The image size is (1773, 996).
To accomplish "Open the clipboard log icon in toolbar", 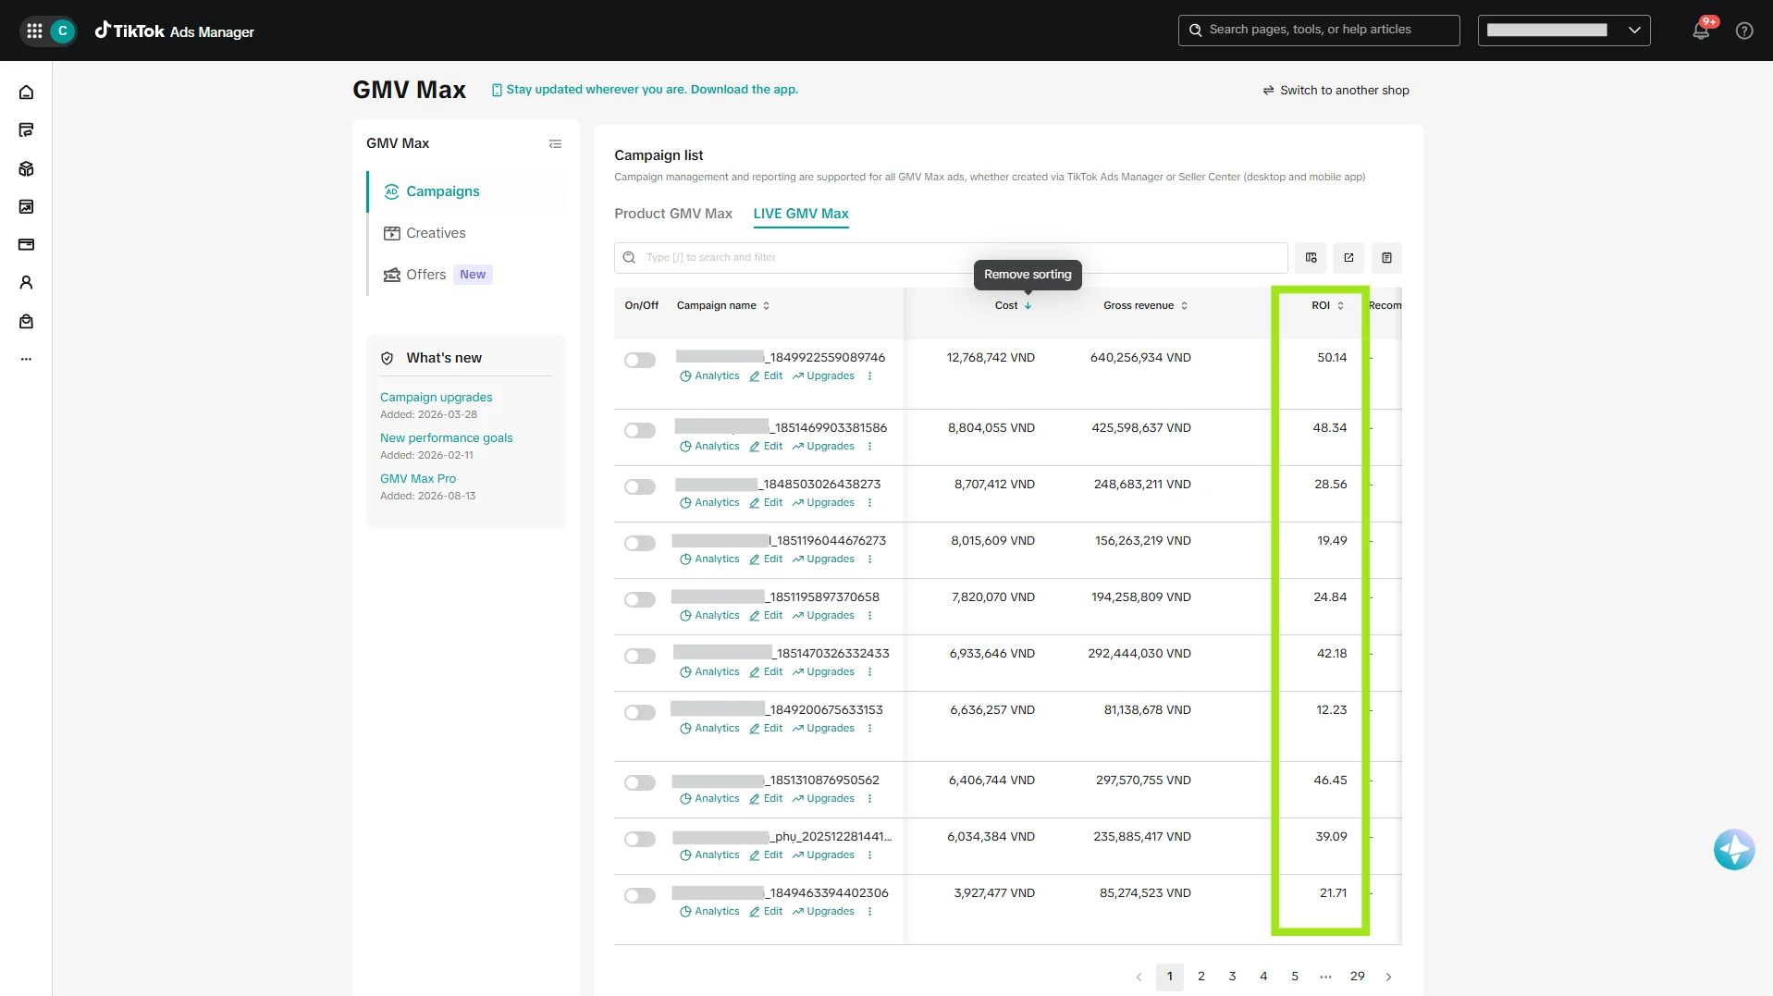I will pos(1386,258).
